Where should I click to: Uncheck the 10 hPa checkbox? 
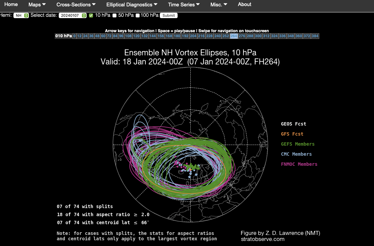tap(91, 15)
